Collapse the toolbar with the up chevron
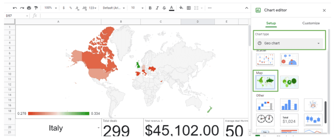 247,8
